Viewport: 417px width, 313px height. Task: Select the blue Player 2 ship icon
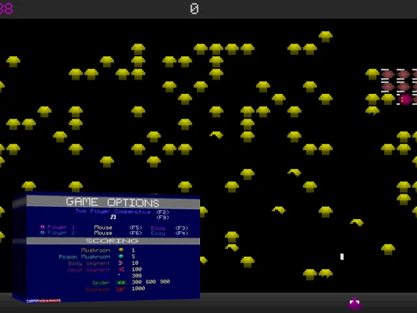42,233
